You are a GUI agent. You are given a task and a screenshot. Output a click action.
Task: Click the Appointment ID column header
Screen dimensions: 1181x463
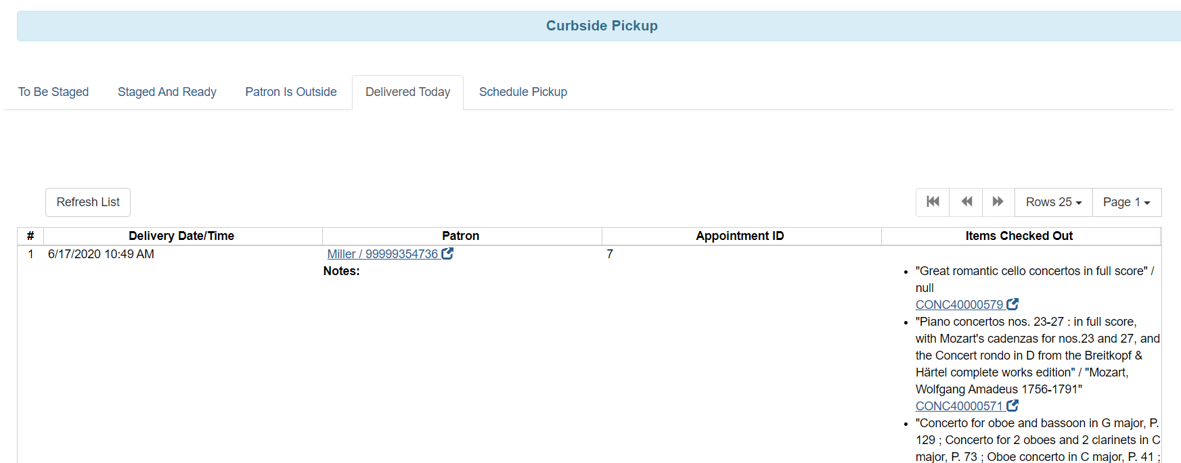click(x=740, y=236)
